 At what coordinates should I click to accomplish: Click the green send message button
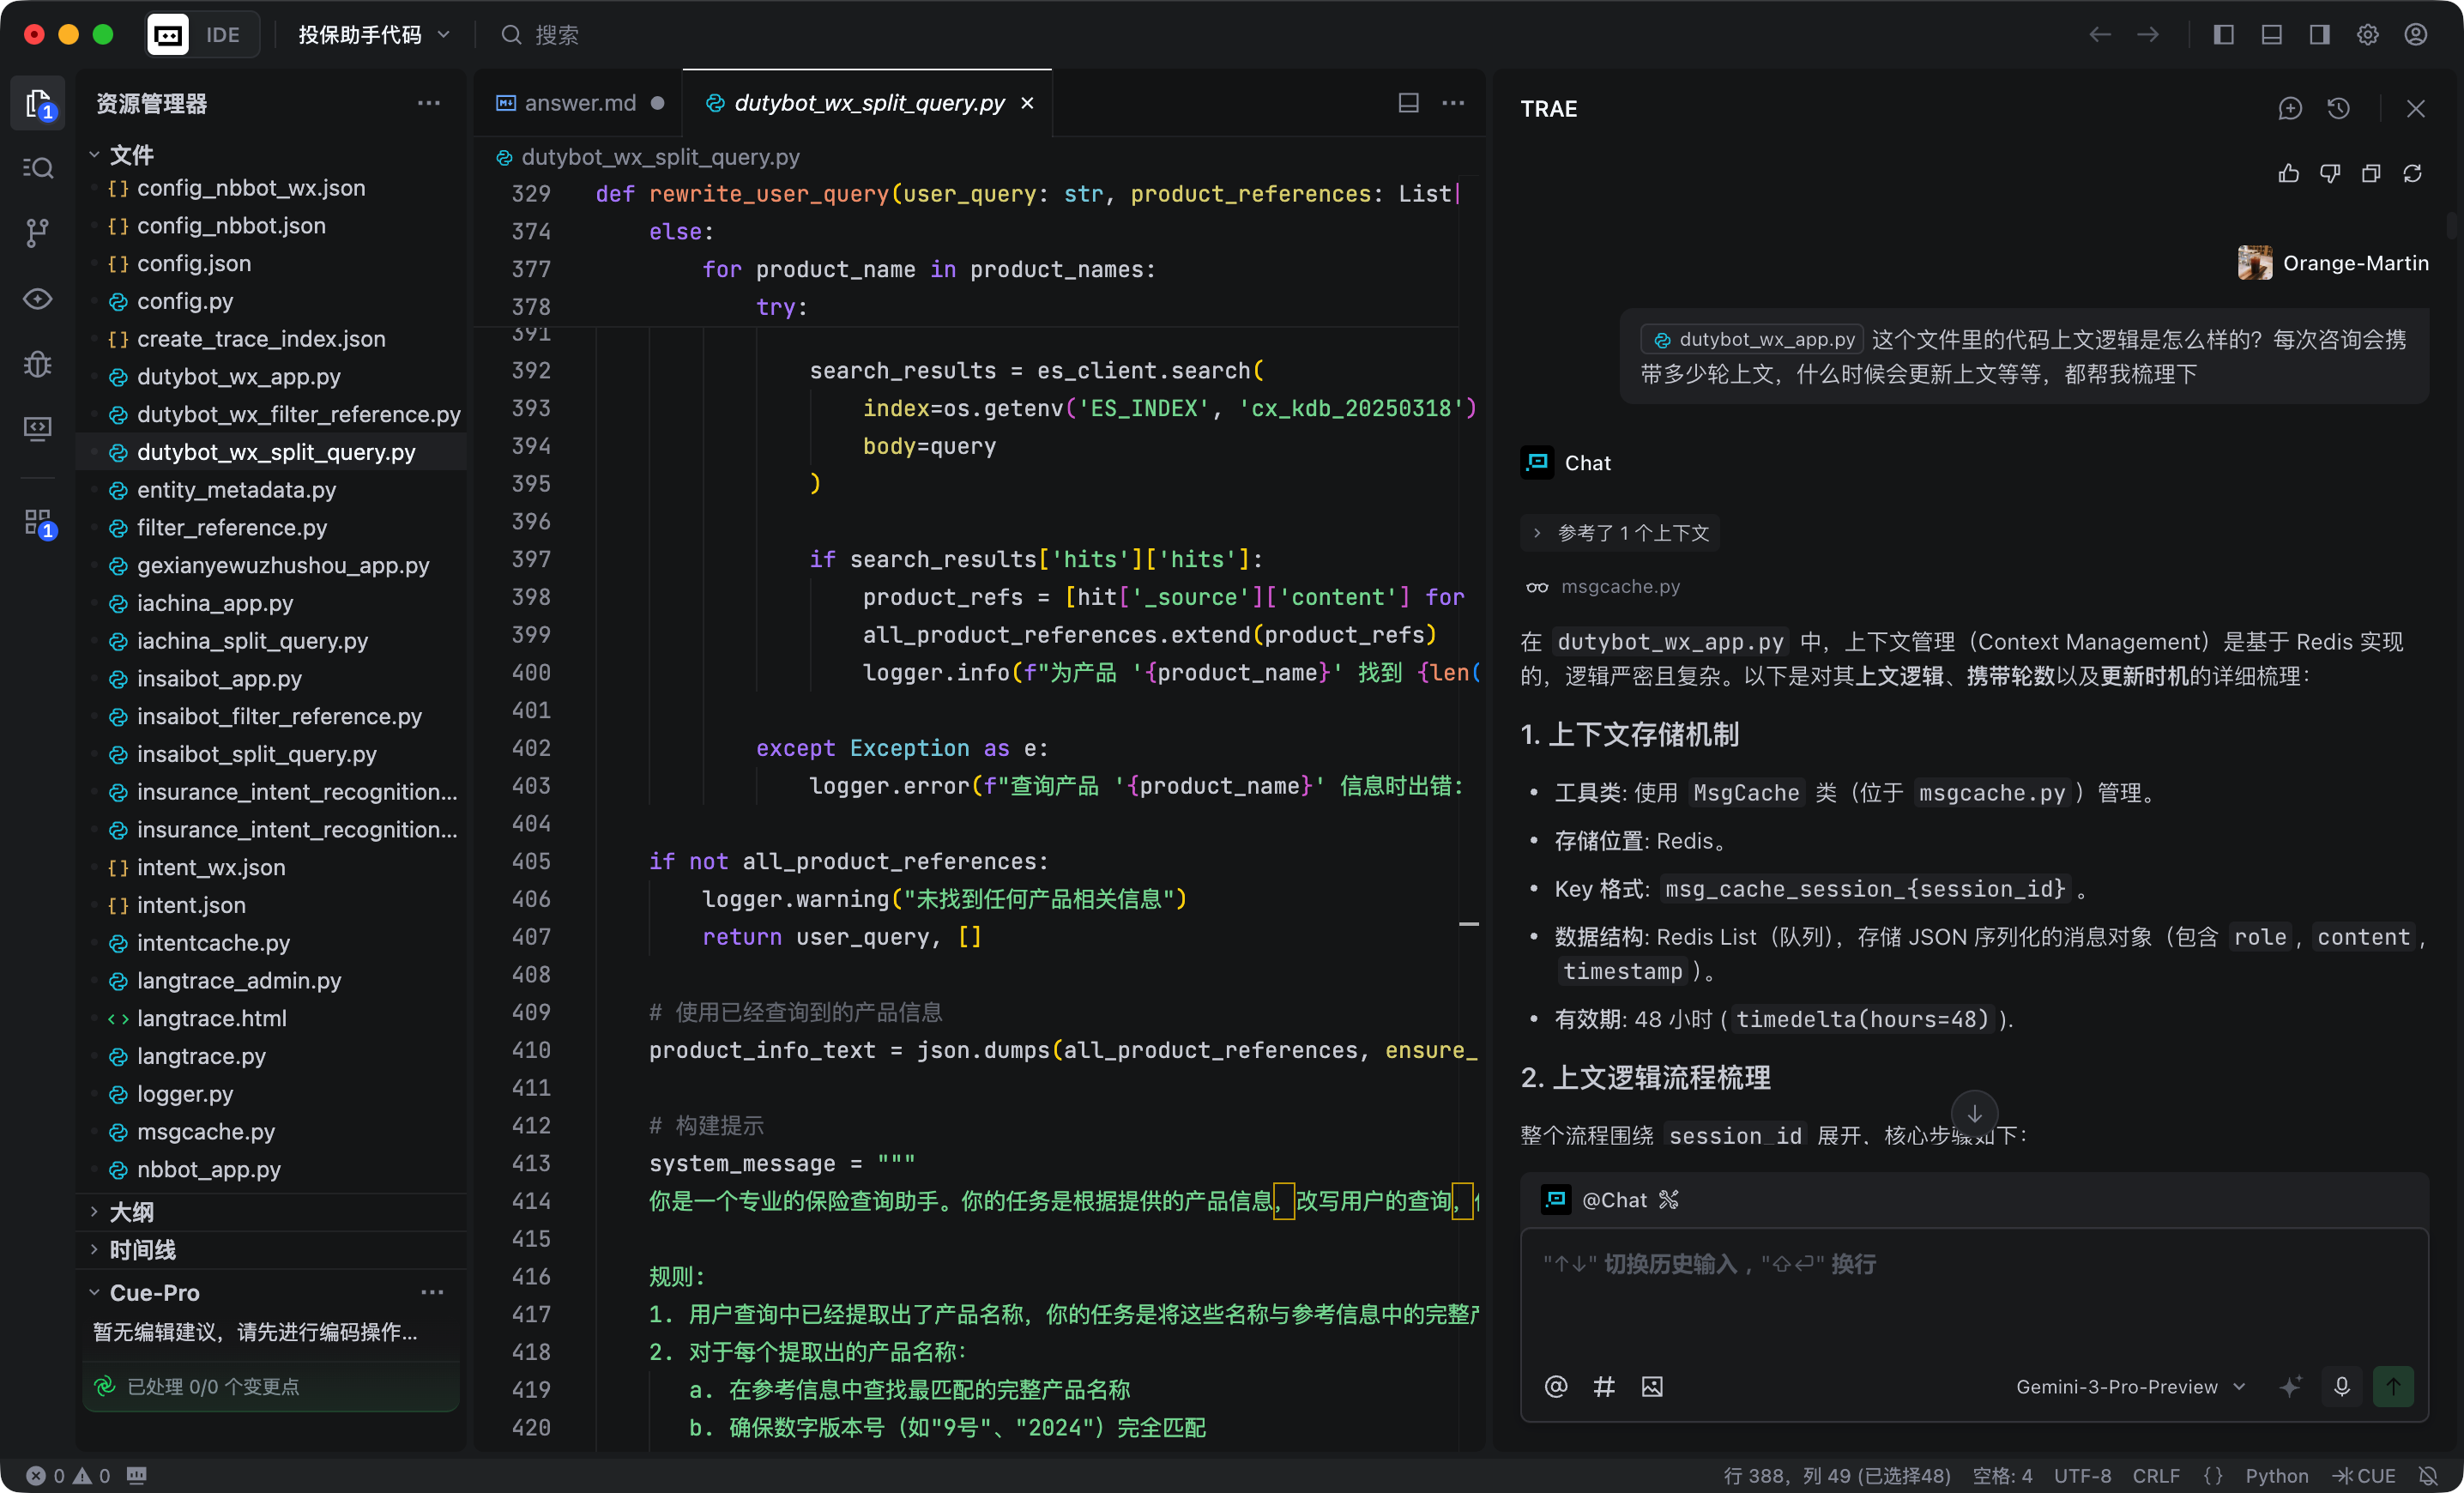2393,1386
